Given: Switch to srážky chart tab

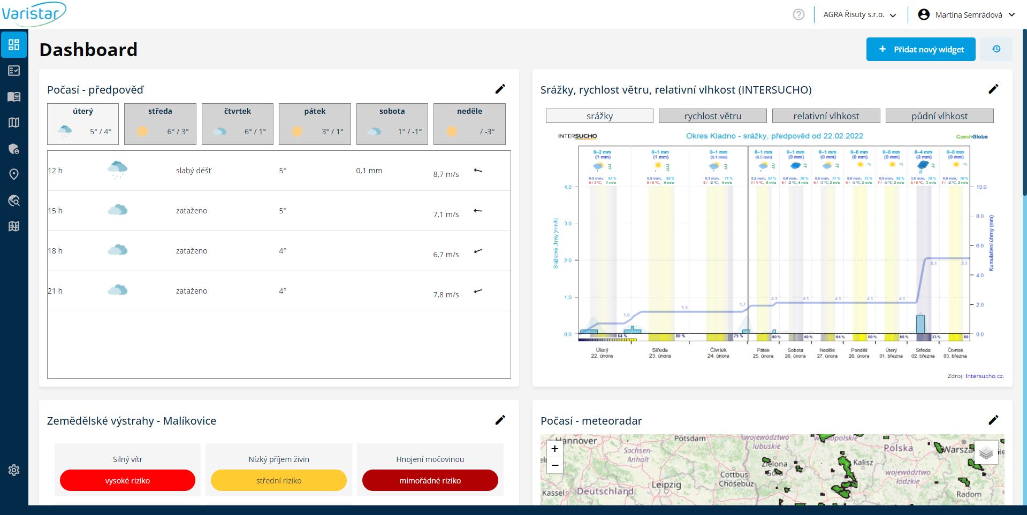Looking at the screenshot, I should coord(599,116).
